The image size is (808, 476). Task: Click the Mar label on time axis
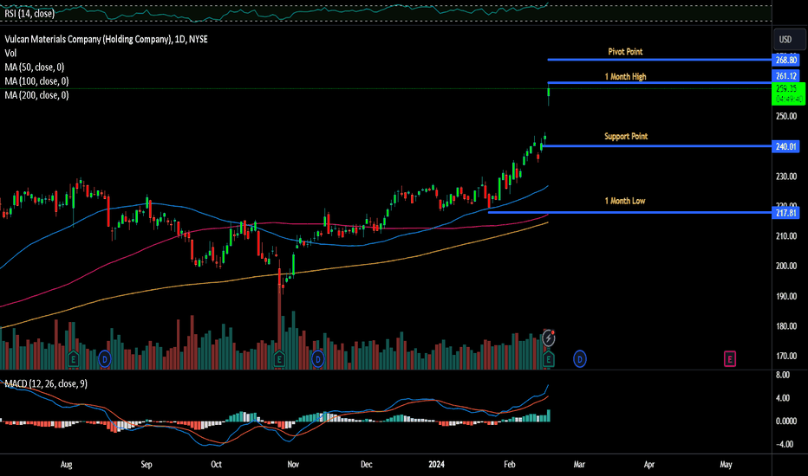tap(579, 464)
